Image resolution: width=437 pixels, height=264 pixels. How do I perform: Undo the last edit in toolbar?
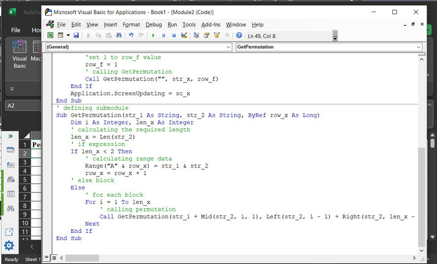(x=131, y=35)
